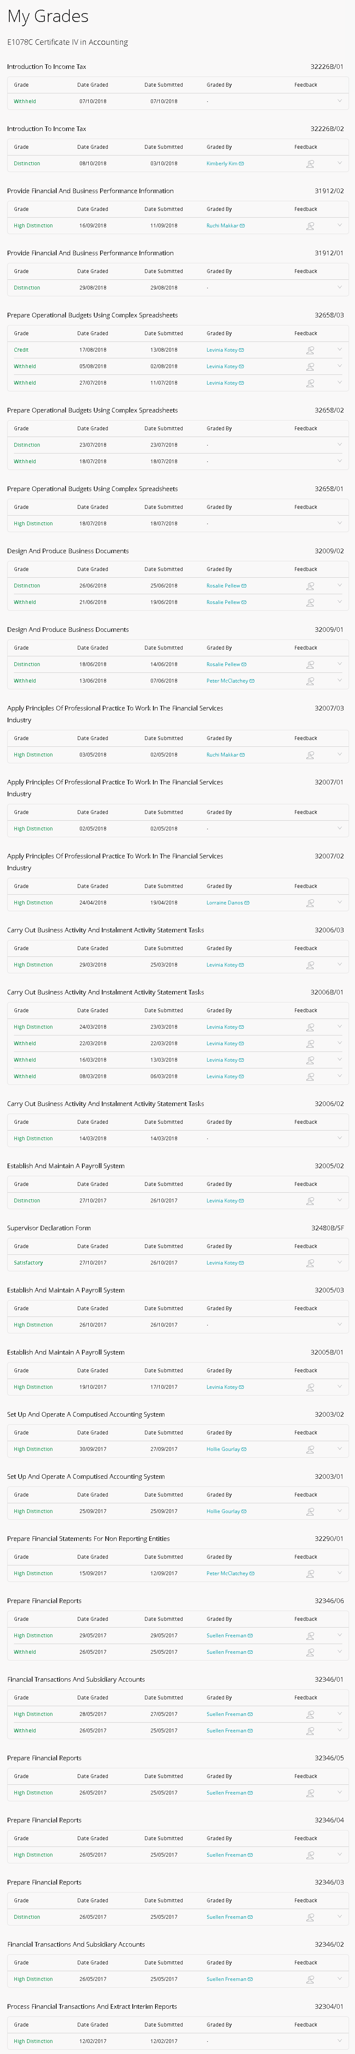Click the email icon next to Lorraine Danos
This screenshot has height=2054, width=355.
tap(247, 903)
